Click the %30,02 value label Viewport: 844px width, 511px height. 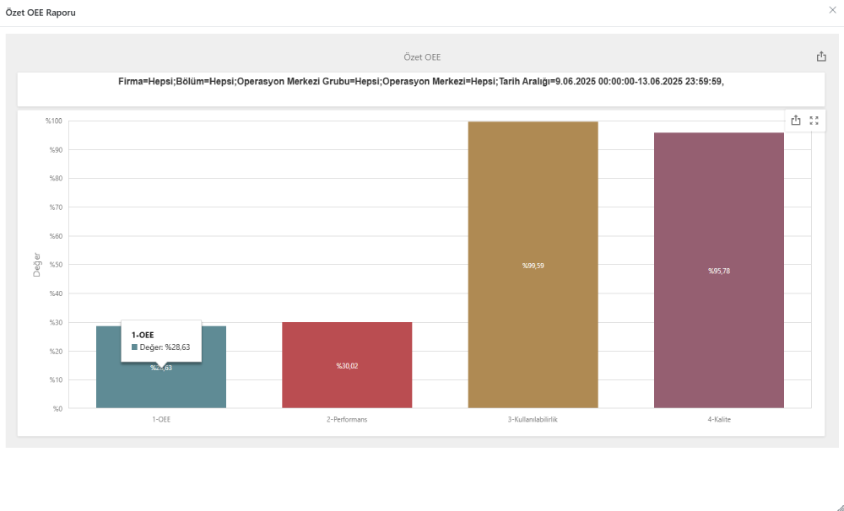click(347, 366)
